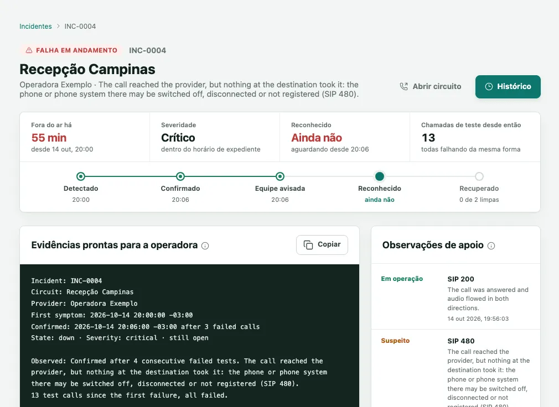Click 'dentro do horário de expediente' text

[x=211, y=149]
